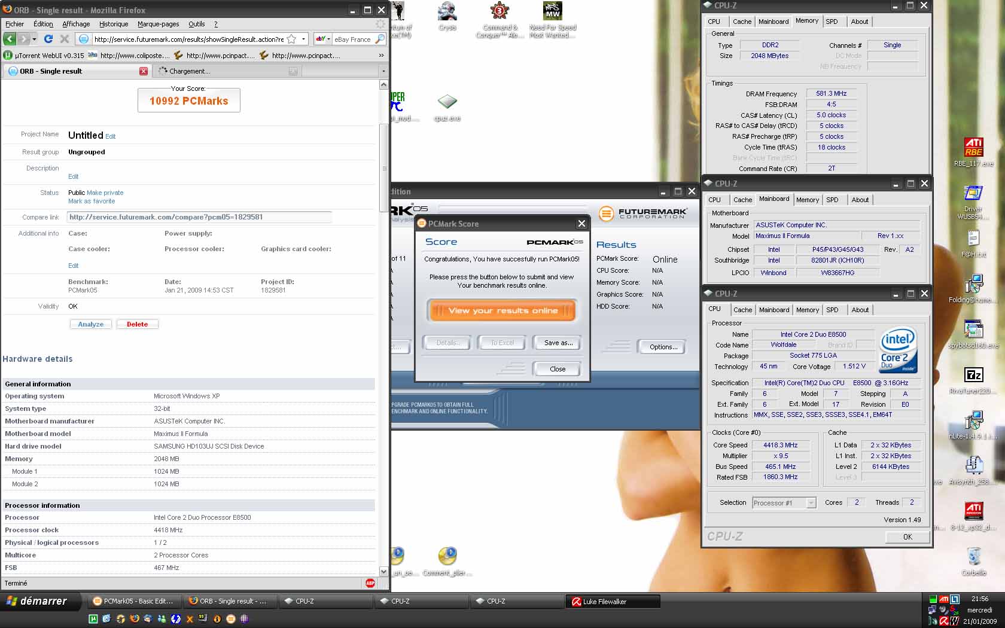Click Make private link
This screenshot has height=628, width=1005.
(105, 193)
